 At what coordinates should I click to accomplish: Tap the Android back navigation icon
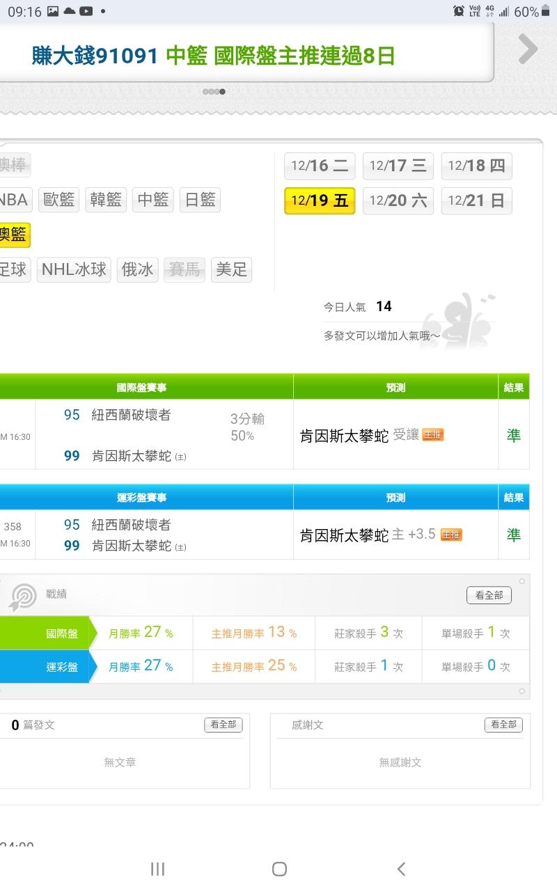400,868
